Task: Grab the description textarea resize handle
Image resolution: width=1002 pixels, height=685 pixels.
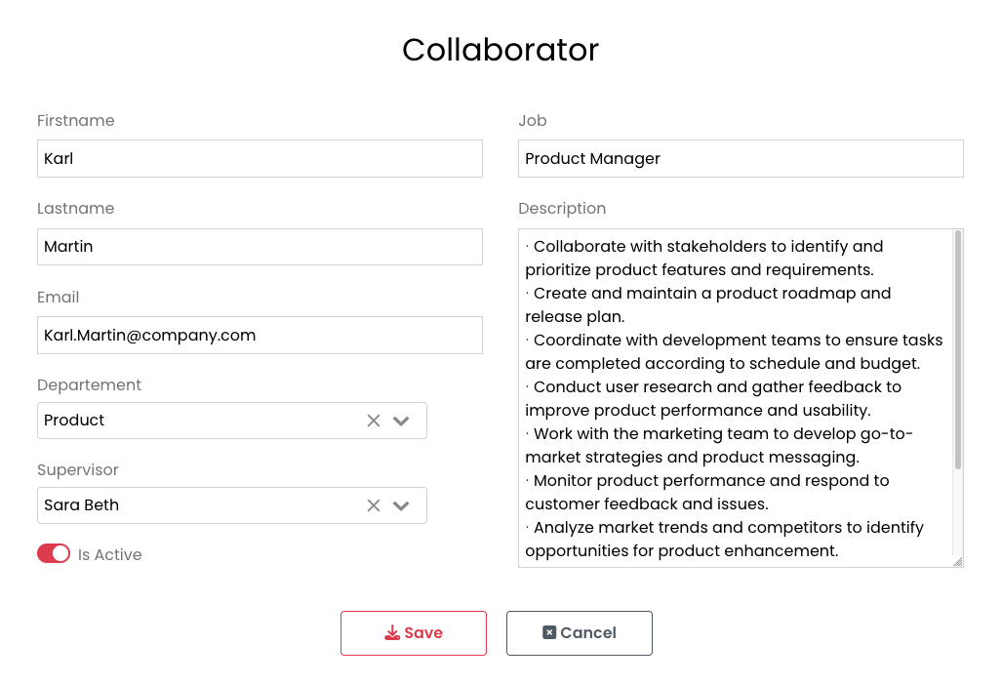Action: 957,561
